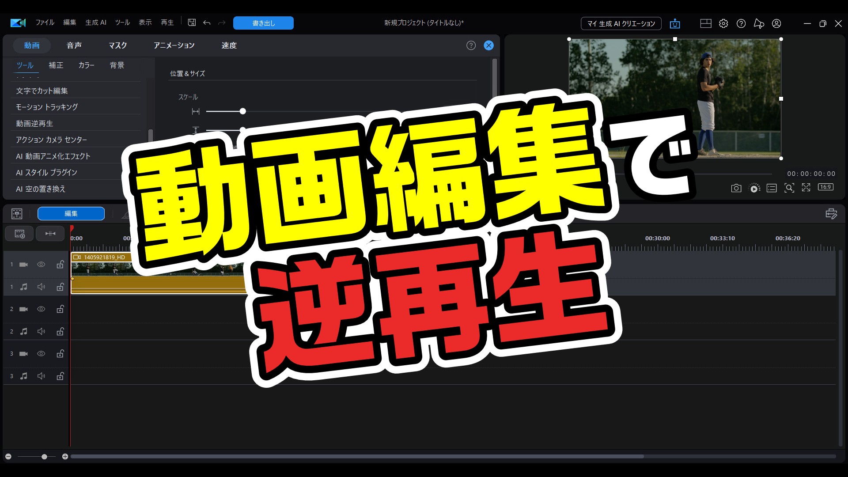The height and width of the screenshot is (477, 848).
Task: Open the zoom preview magnifier tool
Action: [x=789, y=188]
